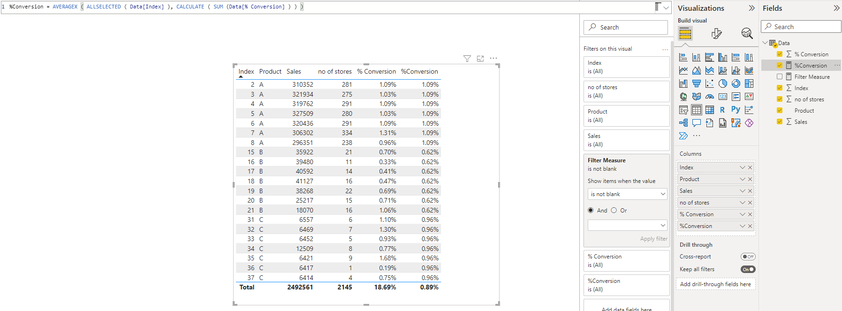
Task: Uncheck the Product field checkbox
Action: tap(780, 110)
